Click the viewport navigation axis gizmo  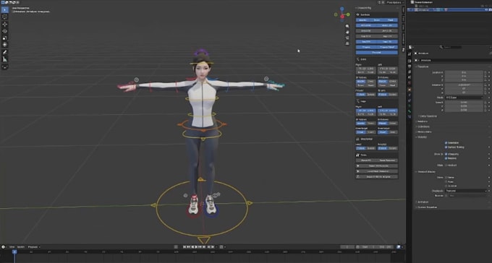342,14
